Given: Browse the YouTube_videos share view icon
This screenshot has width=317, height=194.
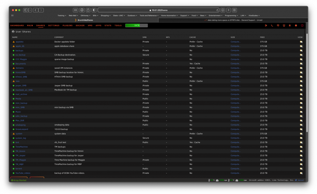Looking at the screenshot, I should click(301, 173).
